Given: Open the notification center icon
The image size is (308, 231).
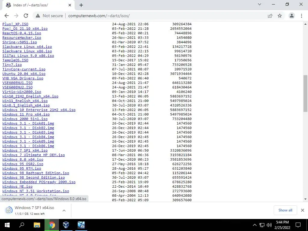Looking at the screenshot, I should tap(298, 225).
